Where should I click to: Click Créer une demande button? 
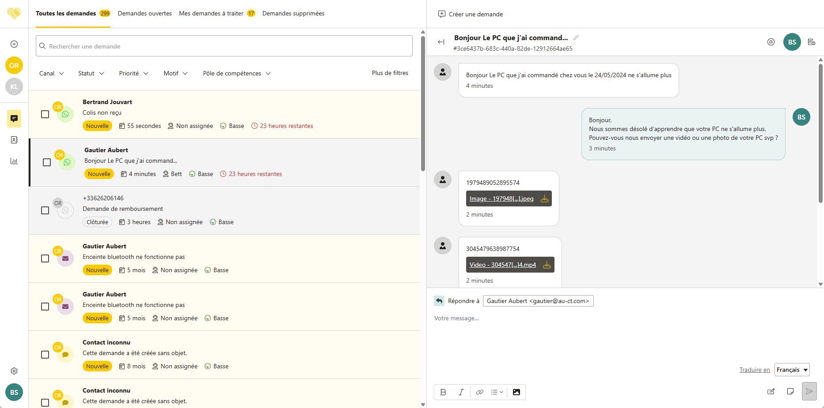point(471,14)
